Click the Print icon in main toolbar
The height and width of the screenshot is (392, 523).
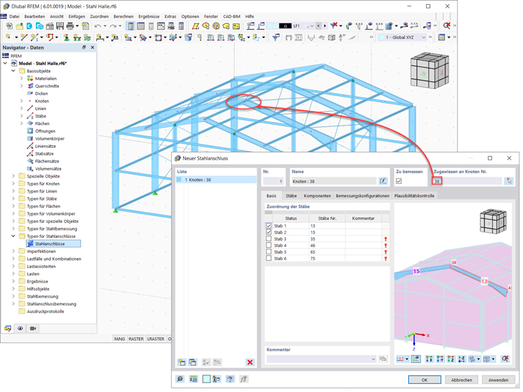coord(70,26)
